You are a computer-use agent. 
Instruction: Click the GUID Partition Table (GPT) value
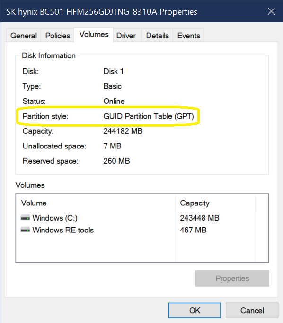pyautogui.click(x=149, y=116)
